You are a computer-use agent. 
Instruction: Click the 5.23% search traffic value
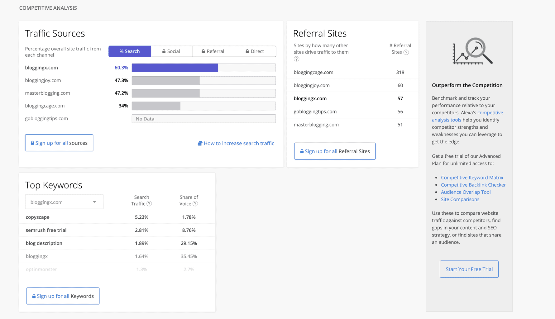tap(142, 217)
